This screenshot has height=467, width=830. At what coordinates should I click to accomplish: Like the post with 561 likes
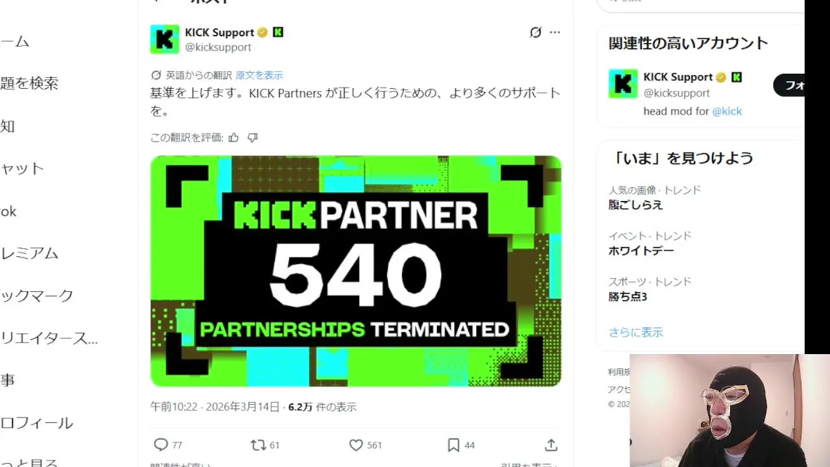click(x=356, y=445)
